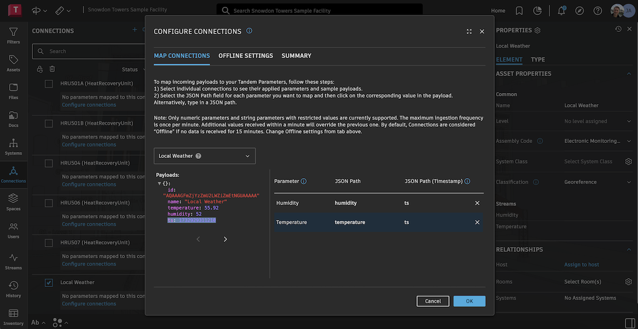Viewport: 638px width, 329px height.
Task: Collapse the Asset Properties section
Action: (x=628, y=74)
